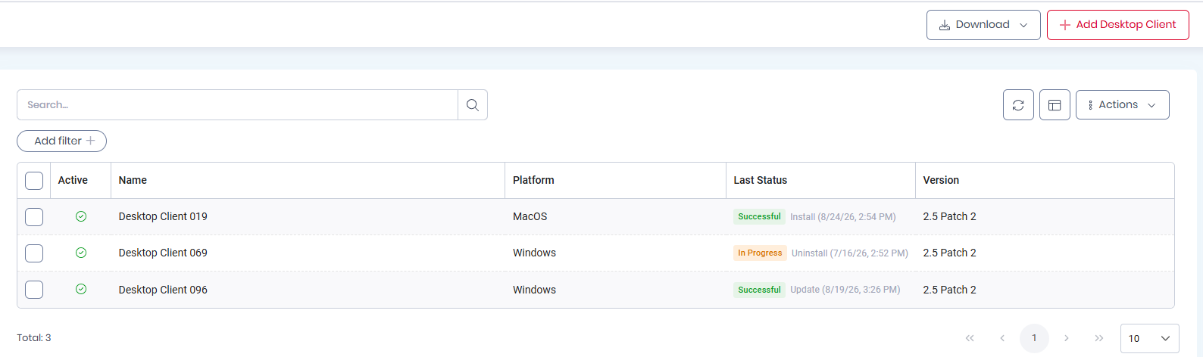The height and width of the screenshot is (357, 1203).
Task: Open the column layout settings icon
Action: (1055, 105)
